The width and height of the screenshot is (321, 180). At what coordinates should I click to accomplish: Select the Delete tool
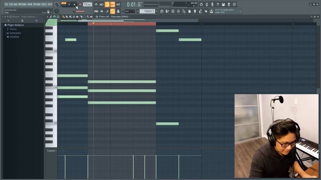coord(74,16)
